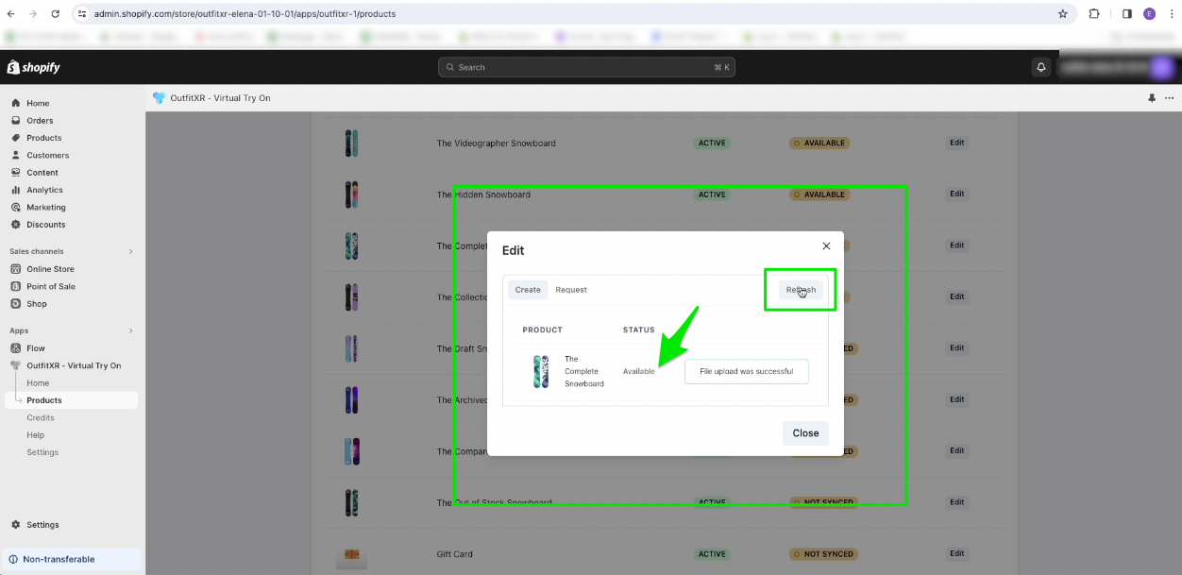Screen dimensions: 1182x575
Task: Pin the OutfitXR app
Action: [x=1152, y=98]
